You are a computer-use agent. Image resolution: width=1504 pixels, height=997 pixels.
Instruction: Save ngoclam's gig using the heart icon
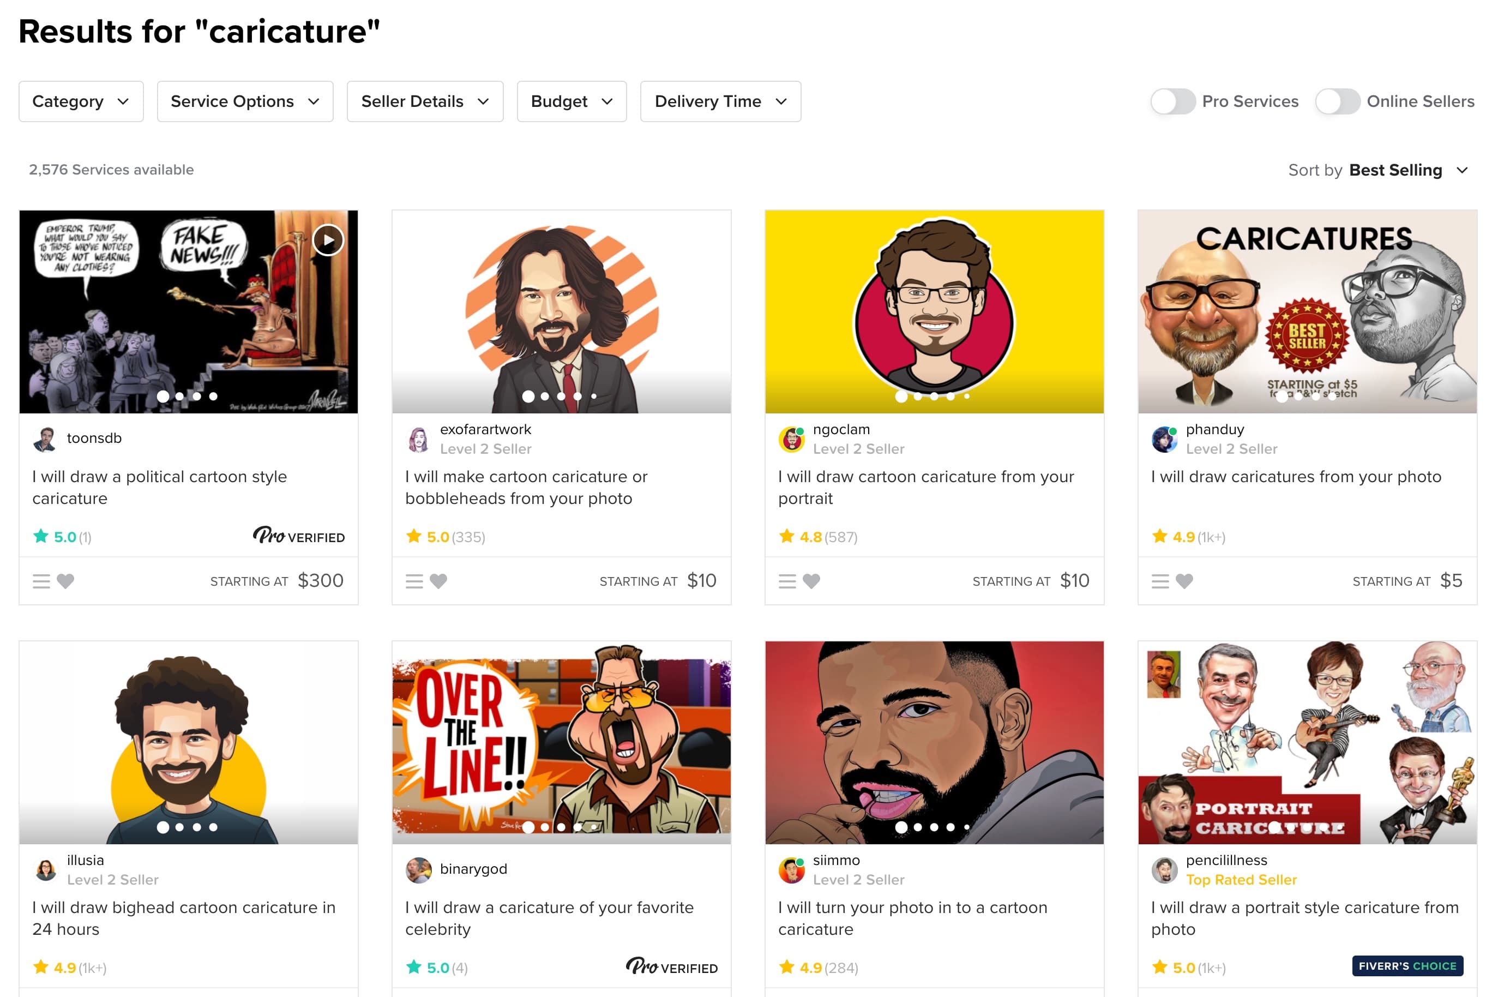click(811, 580)
